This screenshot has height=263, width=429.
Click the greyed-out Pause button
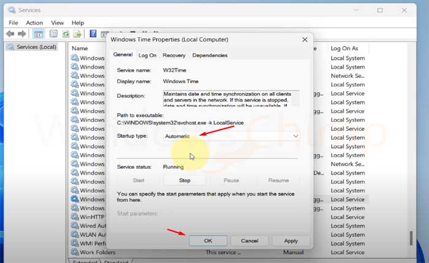coord(231,180)
